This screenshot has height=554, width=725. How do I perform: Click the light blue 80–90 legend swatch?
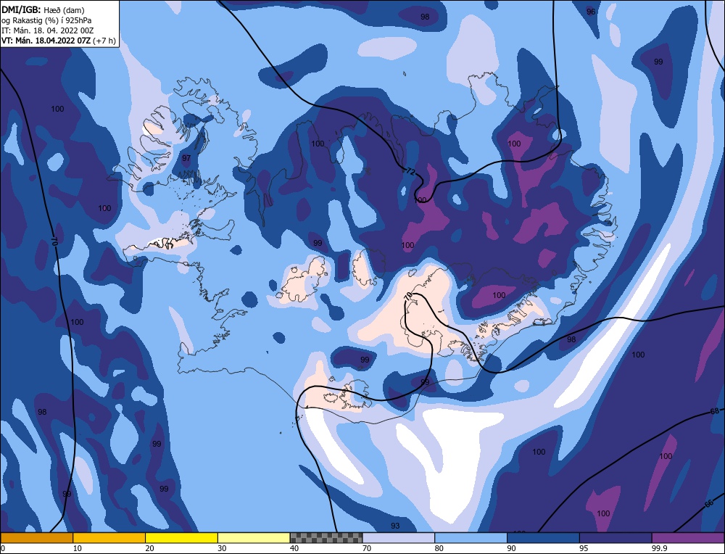(471, 537)
